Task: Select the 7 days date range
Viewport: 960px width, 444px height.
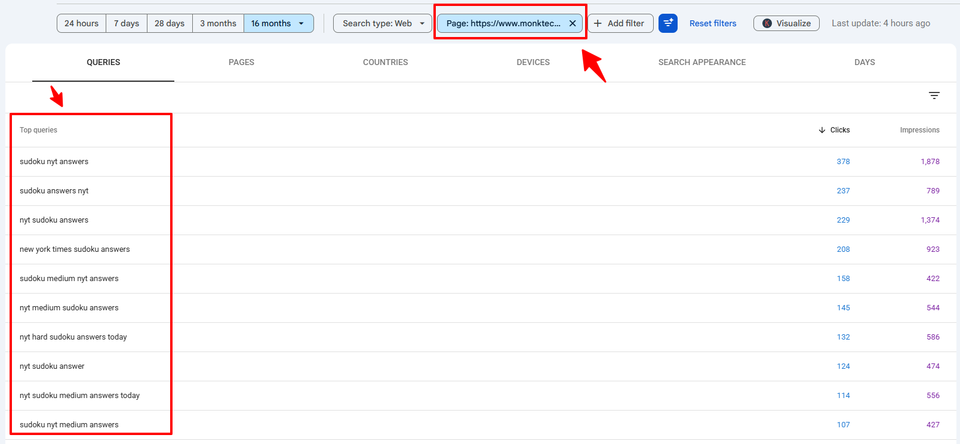Action: coord(127,23)
